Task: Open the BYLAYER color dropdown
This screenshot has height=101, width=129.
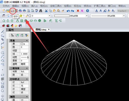Action: pyautogui.click(x=87, y=16)
